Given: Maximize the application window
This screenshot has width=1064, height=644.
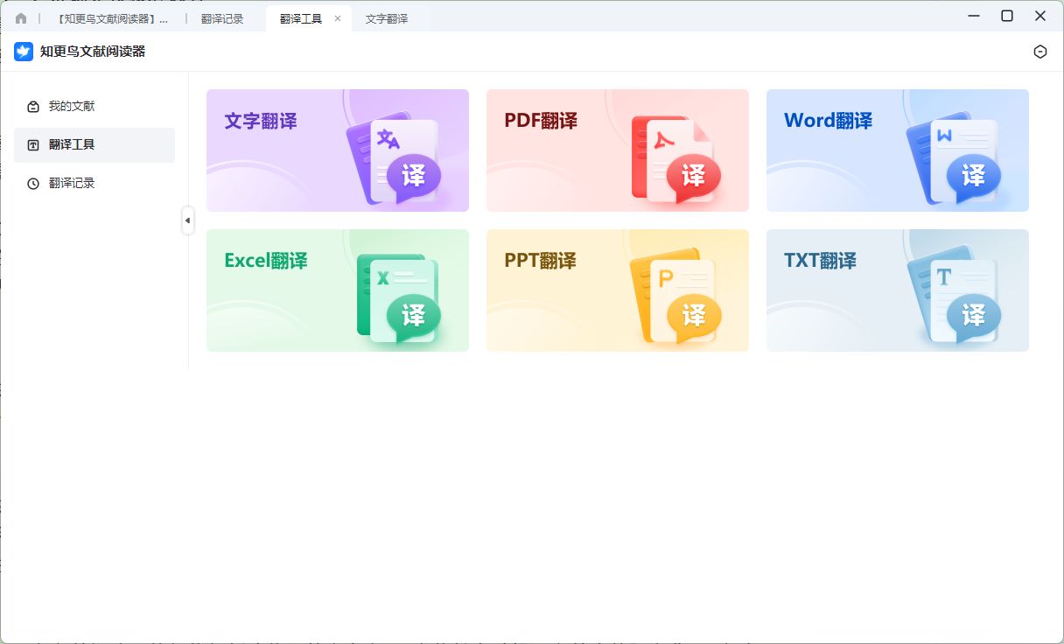Looking at the screenshot, I should coord(1007,16).
